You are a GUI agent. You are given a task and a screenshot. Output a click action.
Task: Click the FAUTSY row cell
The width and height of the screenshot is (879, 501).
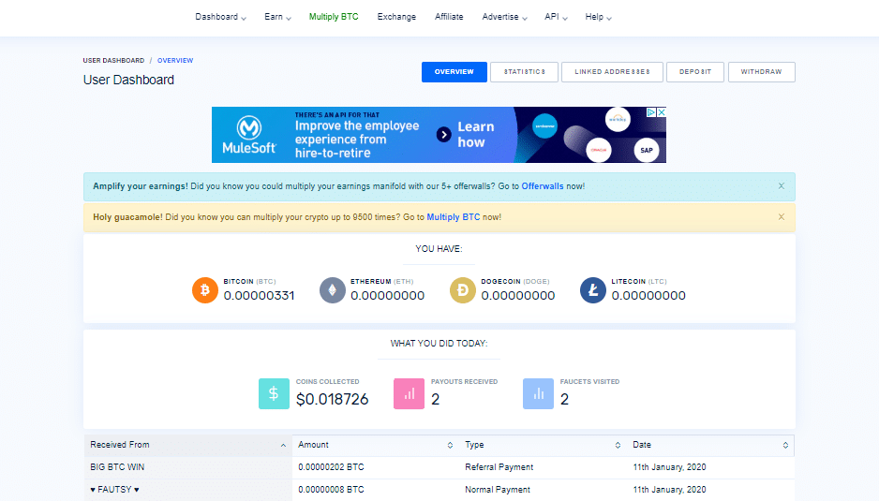(x=187, y=489)
